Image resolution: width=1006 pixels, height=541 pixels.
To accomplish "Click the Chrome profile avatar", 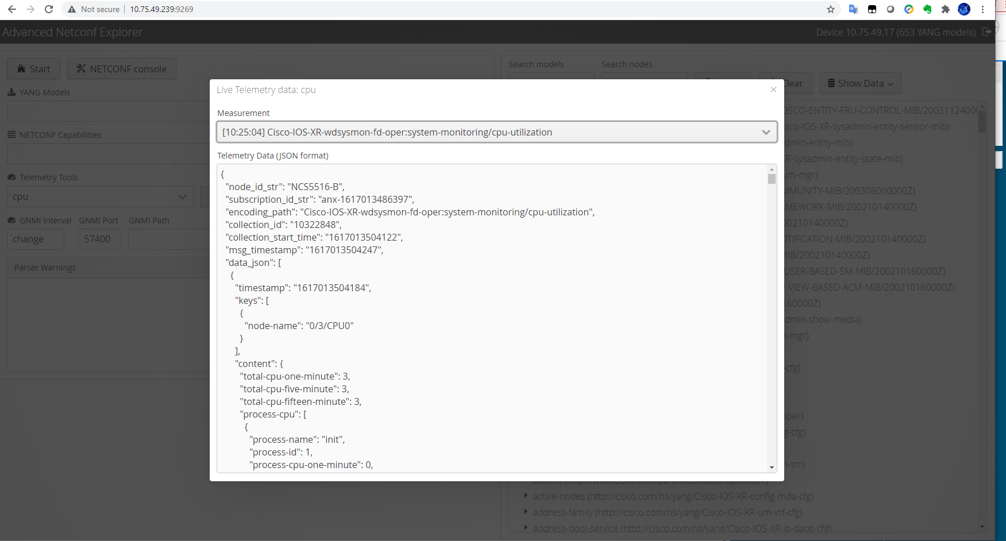I will (964, 9).
